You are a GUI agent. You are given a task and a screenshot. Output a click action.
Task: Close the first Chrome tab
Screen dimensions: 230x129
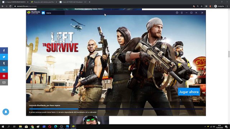click(28, 2)
